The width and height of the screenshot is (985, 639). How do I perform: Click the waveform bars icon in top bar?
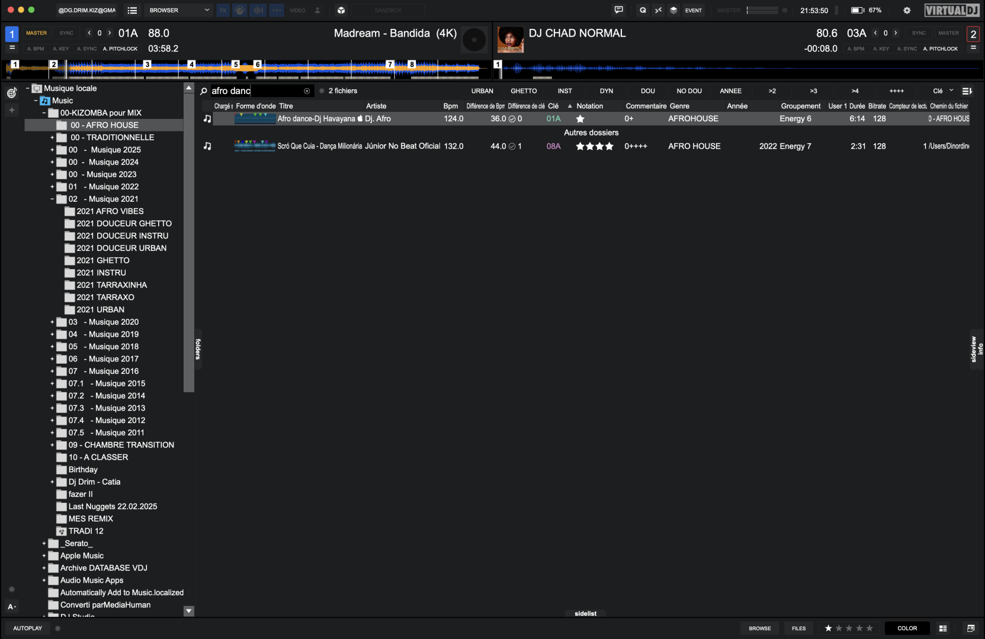coord(258,10)
